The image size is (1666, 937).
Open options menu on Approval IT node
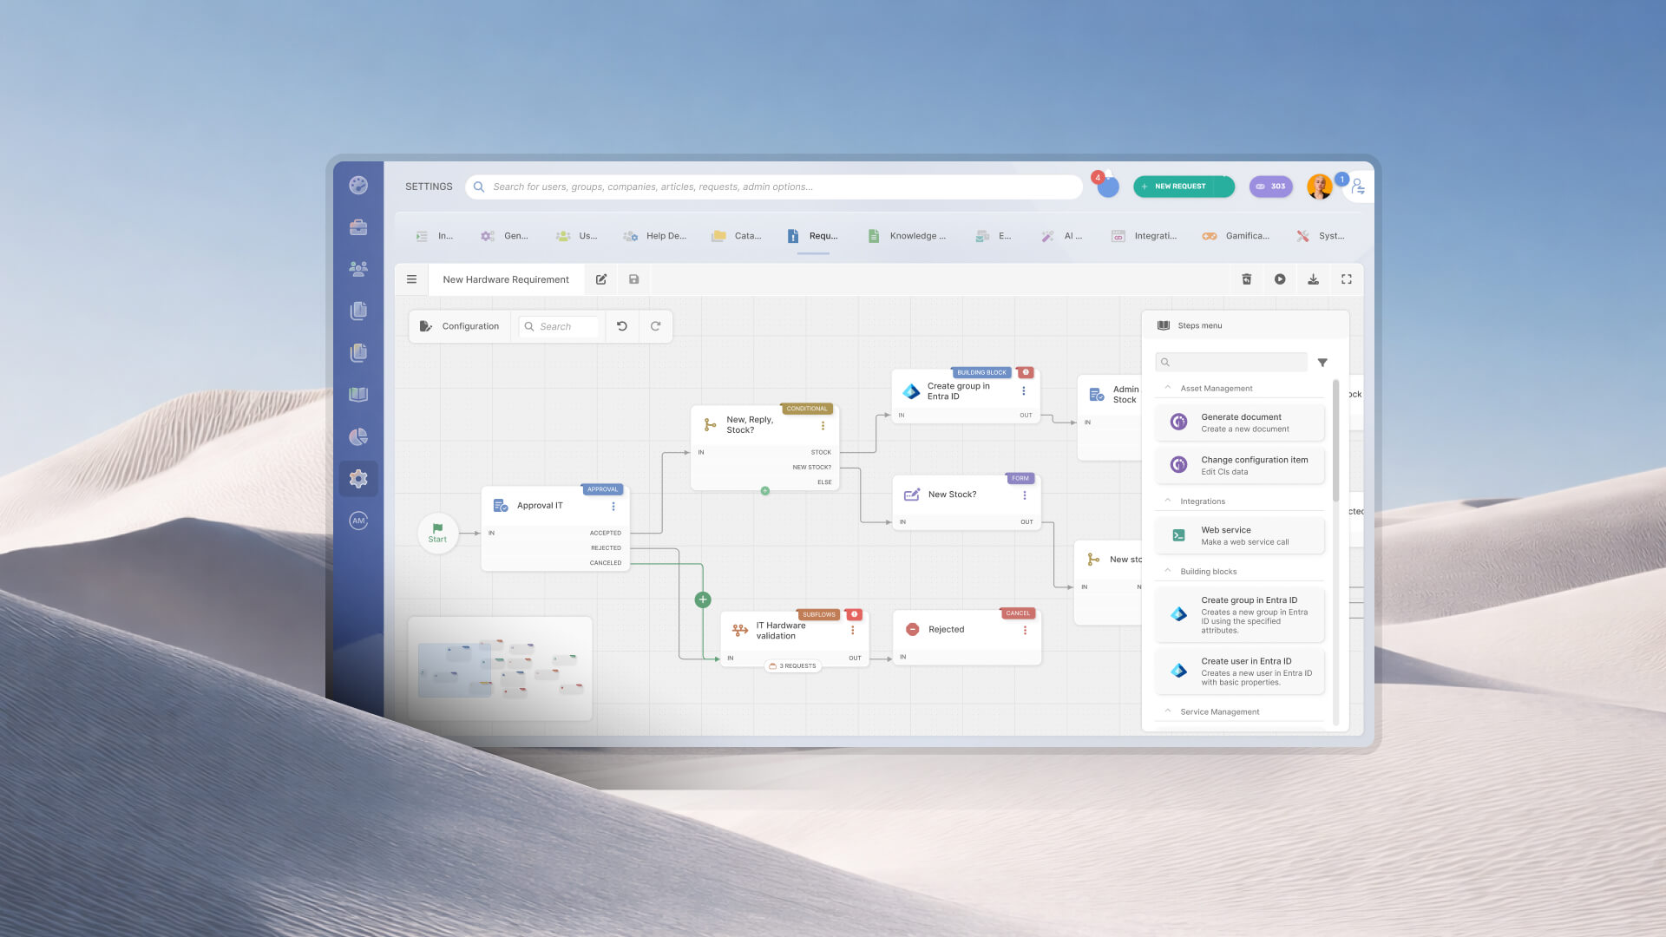pyautogui.click(x=613, y=507)
